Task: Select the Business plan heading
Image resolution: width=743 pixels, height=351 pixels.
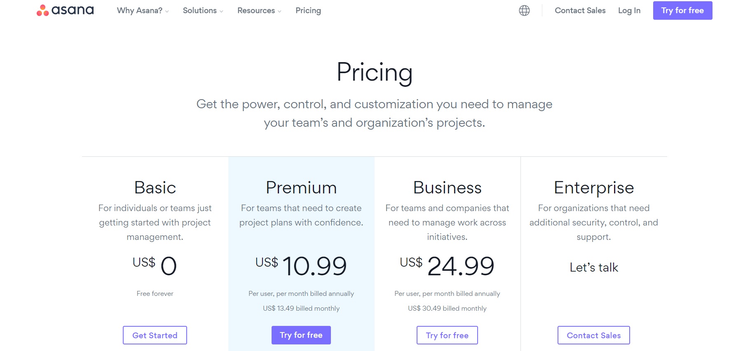Action: click(x=447, y=188)
